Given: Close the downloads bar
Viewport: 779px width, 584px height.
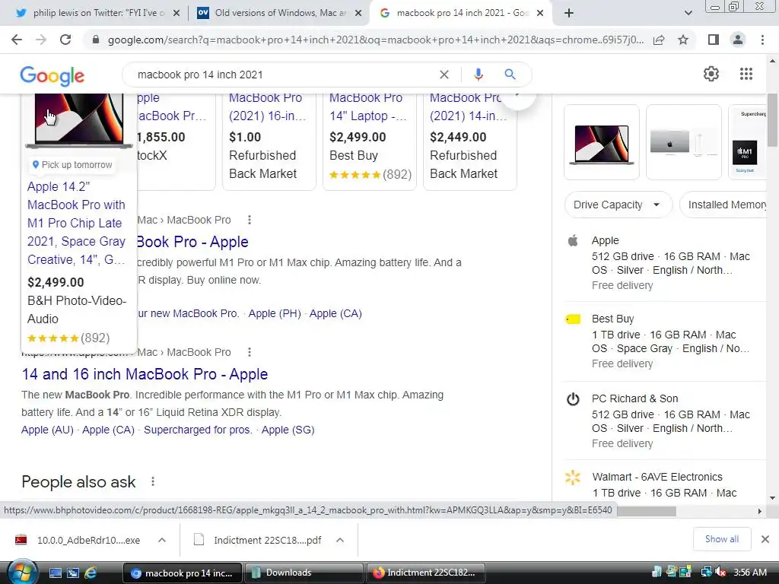Looking at the screenshot, I should (x=765, y=539).
